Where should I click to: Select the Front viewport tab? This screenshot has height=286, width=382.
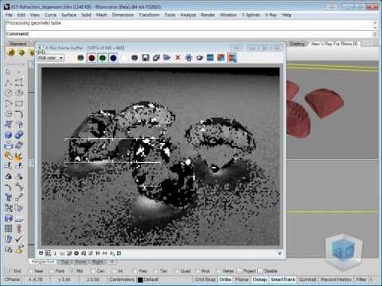pyautogui.click(x=80, y=262)
